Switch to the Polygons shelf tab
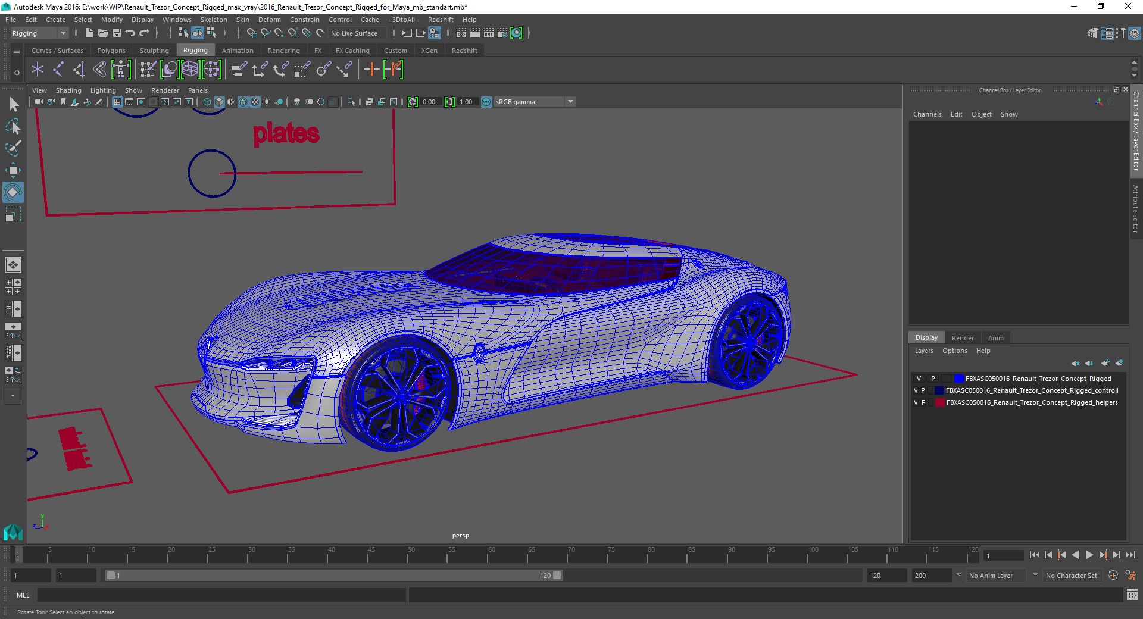Image resolution: width=1143 pixels, height=619 pixels. pyautogui.click(x=111, y=51)
